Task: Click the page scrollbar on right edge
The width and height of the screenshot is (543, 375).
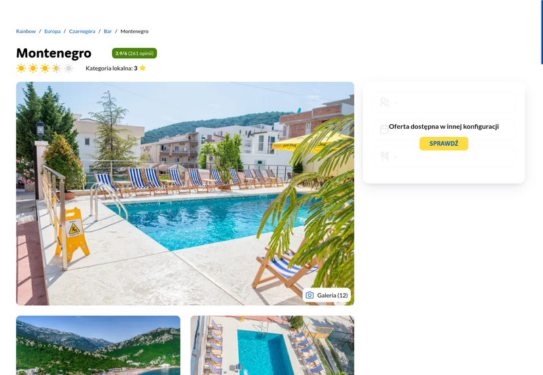Action: click(x=542, y=32)
